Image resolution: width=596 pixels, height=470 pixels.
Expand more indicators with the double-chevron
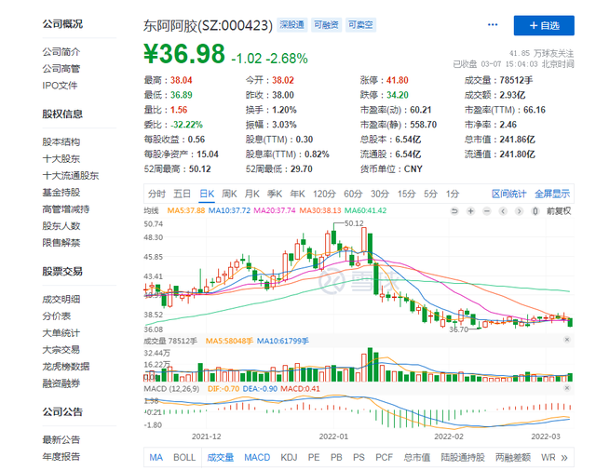(x=564, y=458)
